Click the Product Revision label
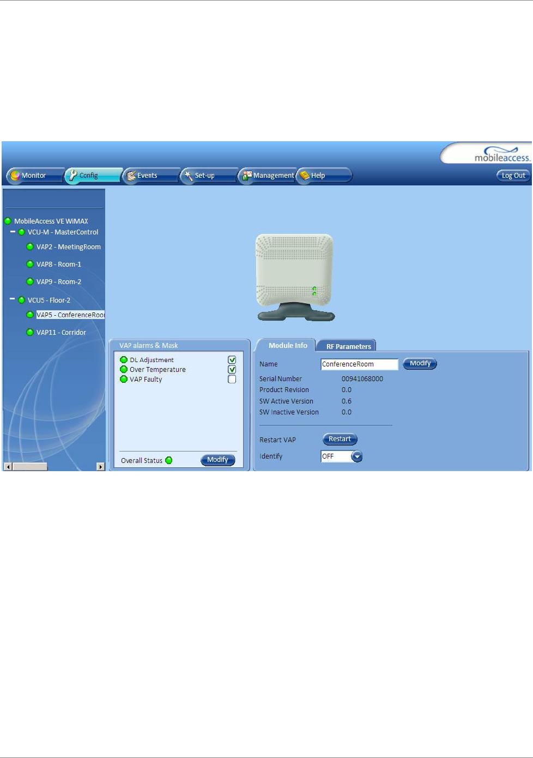Screen dimensions: 533x758 (x=284, y=390)
